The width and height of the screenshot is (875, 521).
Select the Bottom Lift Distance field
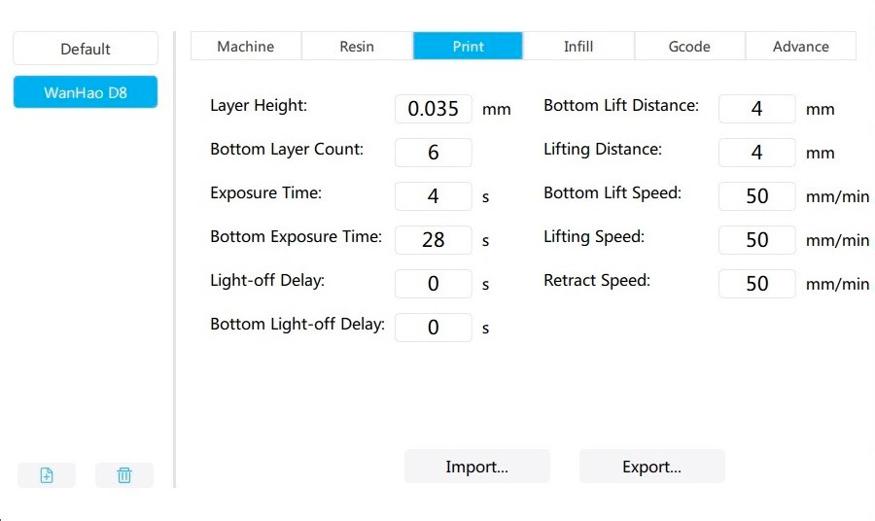757,109
